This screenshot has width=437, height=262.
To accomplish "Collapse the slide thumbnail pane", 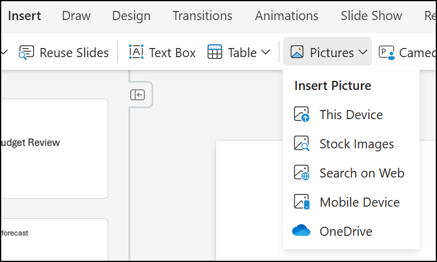I will 138,95.
